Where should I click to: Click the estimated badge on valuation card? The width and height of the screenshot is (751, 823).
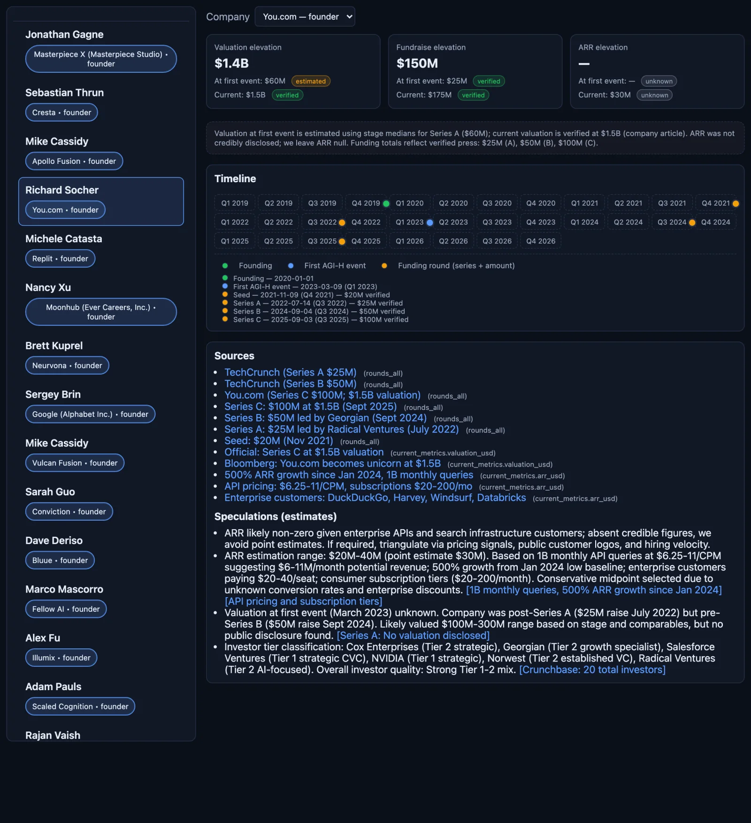(x=311, y=81)
